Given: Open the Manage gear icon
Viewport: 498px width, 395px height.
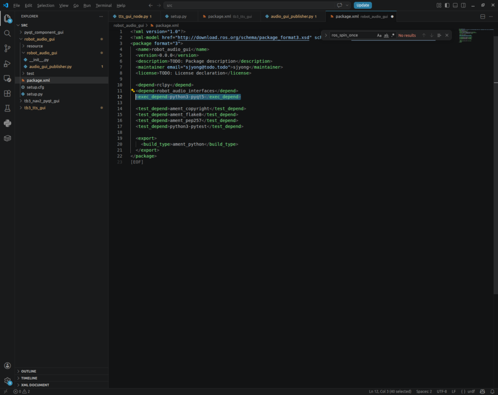Looking at the screenshot, I should click(x=7, y=381).
